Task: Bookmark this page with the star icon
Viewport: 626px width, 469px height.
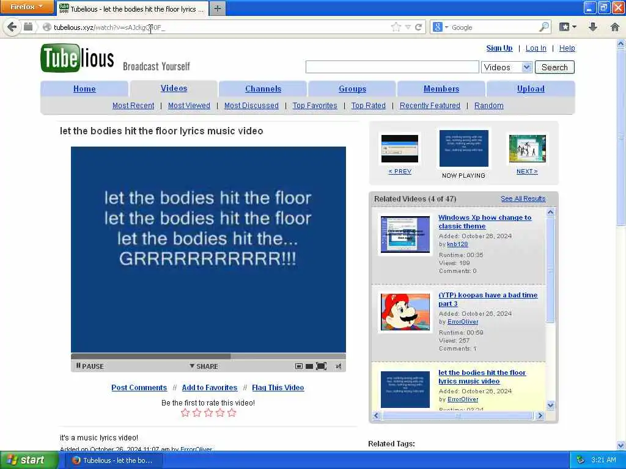Action: (396, 27)
